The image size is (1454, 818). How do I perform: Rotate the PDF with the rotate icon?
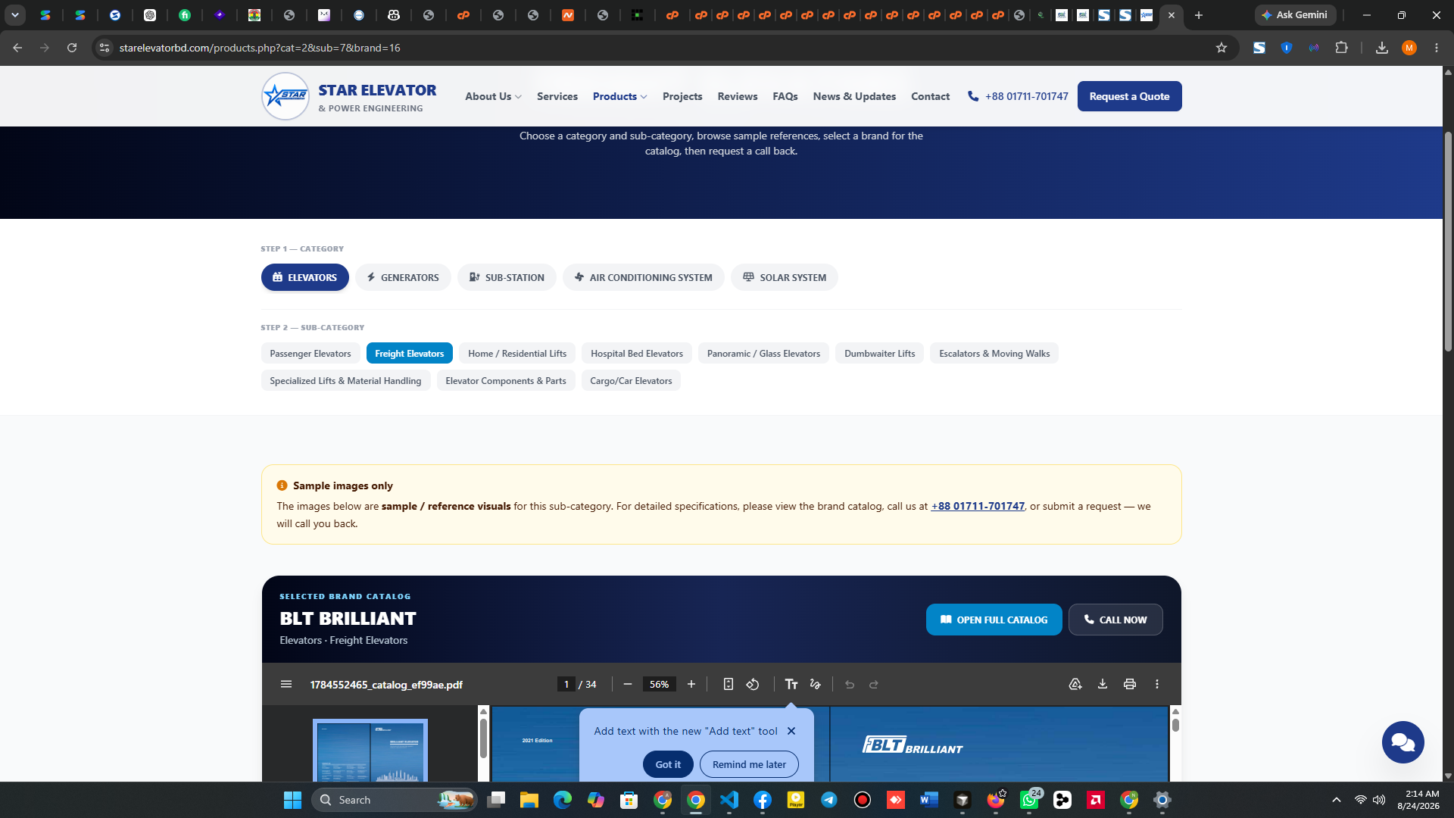(753, 684)
